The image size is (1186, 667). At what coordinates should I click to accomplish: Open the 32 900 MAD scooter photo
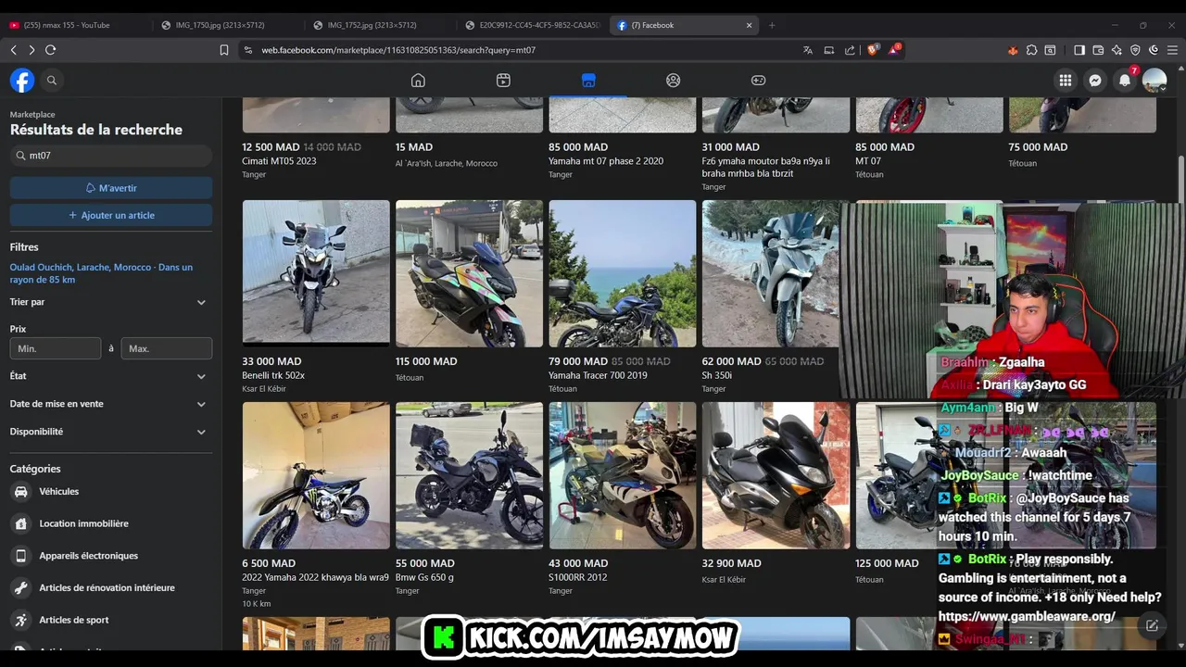tap(776, 475)
